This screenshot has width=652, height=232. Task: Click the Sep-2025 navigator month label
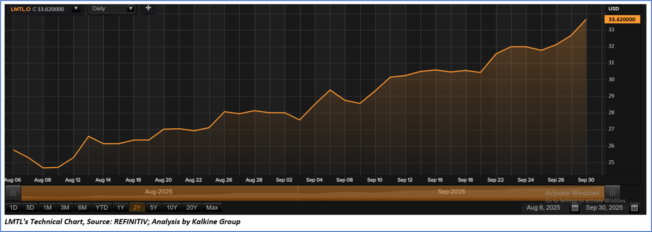(x=451, y=191)
